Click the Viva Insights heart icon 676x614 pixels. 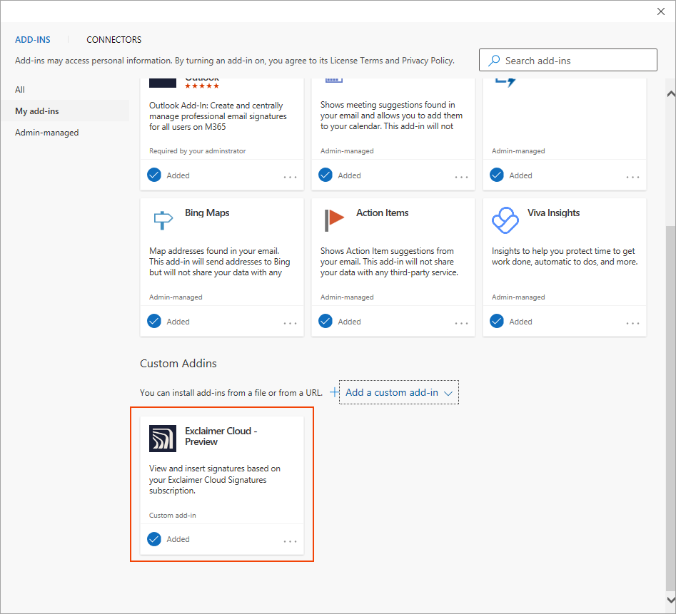505,220
